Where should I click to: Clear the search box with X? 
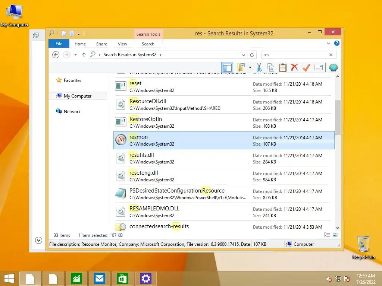tap(331, 55)
